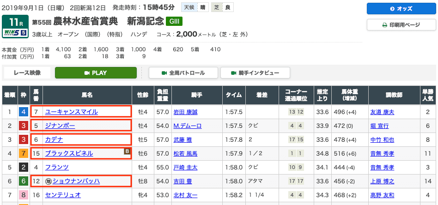Click the green 枠 6 frame badge
This screenshot has height=205, width=438.
tap(23, 181)
